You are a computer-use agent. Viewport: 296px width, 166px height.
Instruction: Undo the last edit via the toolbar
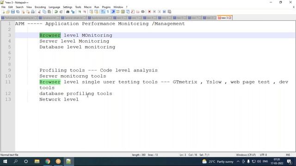(x=56, y=12)
